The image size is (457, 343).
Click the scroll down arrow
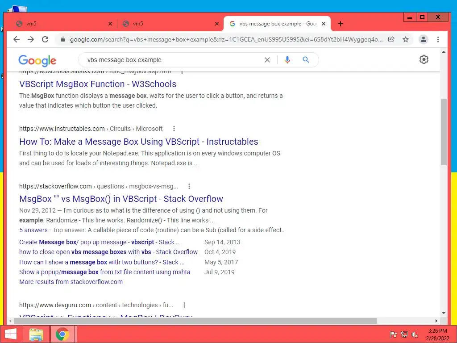[x=444, y=313]
